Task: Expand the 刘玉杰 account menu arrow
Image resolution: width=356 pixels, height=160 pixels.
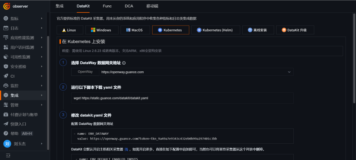Action: pyautogui.click(x=42, y=144)
